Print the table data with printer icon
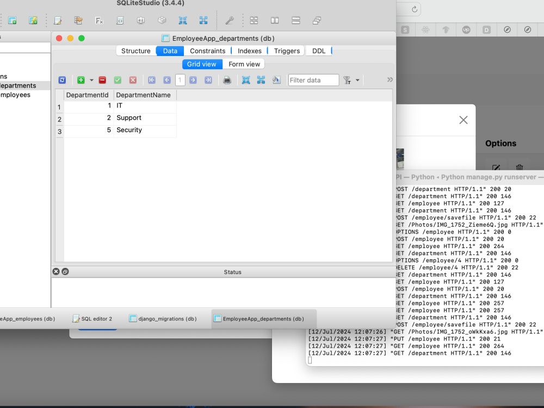 [x=227, y=80]
